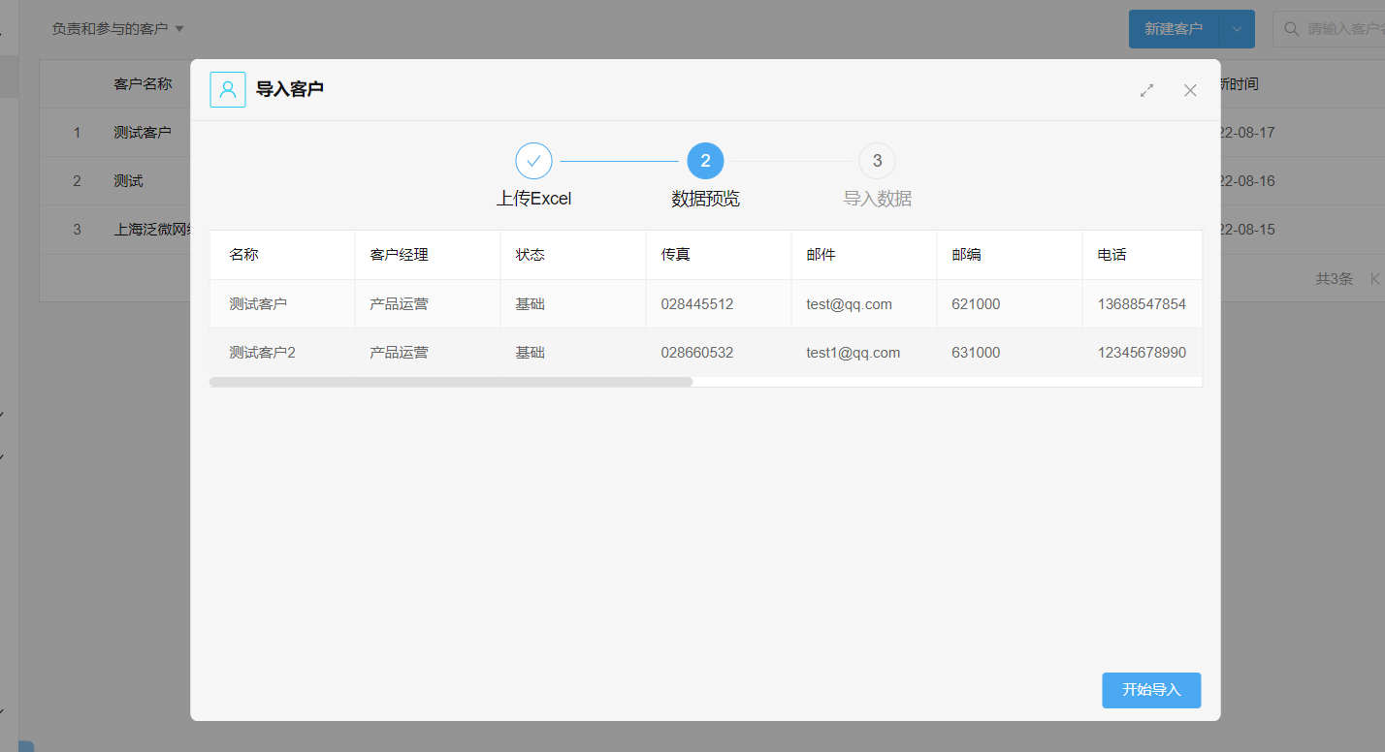The image size is (1385, 752).
Task: Select step 3 circle 导入数据
Action: tap(877, 161)
